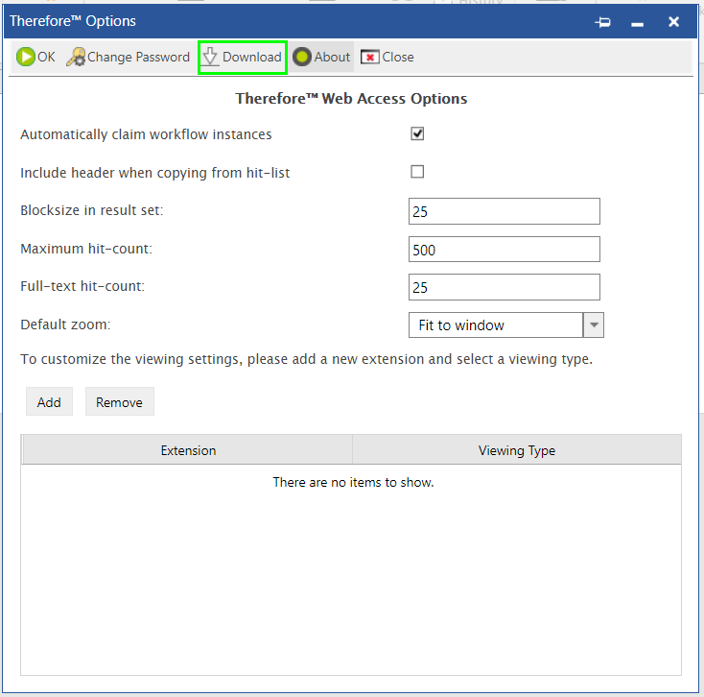Click the 'Default zoom:' label
Viewport: 704px width, 697px height.
point(65,324)
